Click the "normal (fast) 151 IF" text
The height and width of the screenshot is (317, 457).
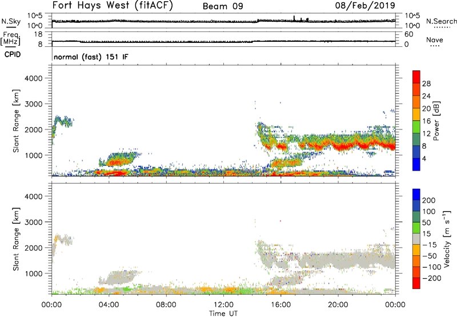pos(91,57)
